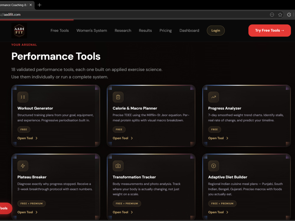Click the Progress Analyzer trend icon
The width and height of the screenshot is (295, 221).
click(214, 97)
